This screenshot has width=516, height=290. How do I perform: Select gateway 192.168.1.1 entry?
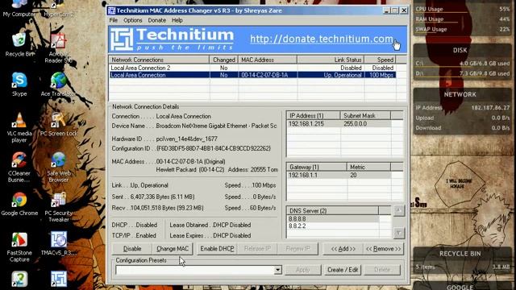click(x=303, y=176)
